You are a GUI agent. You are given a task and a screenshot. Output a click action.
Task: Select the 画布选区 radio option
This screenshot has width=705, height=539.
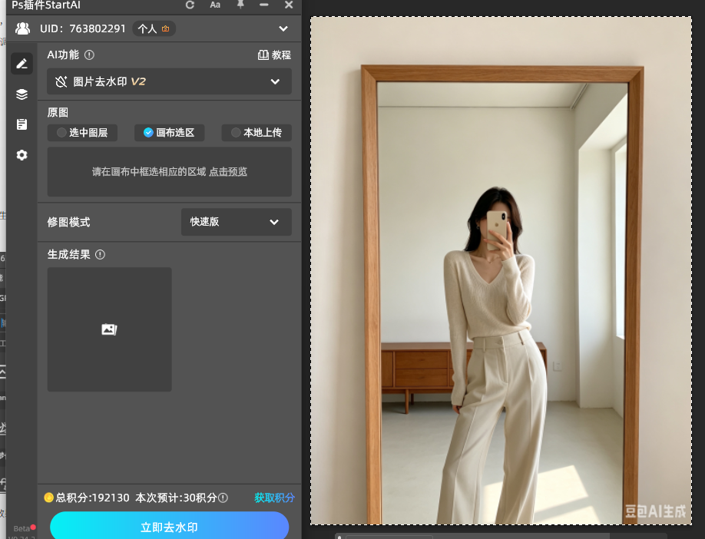[169, 133]
